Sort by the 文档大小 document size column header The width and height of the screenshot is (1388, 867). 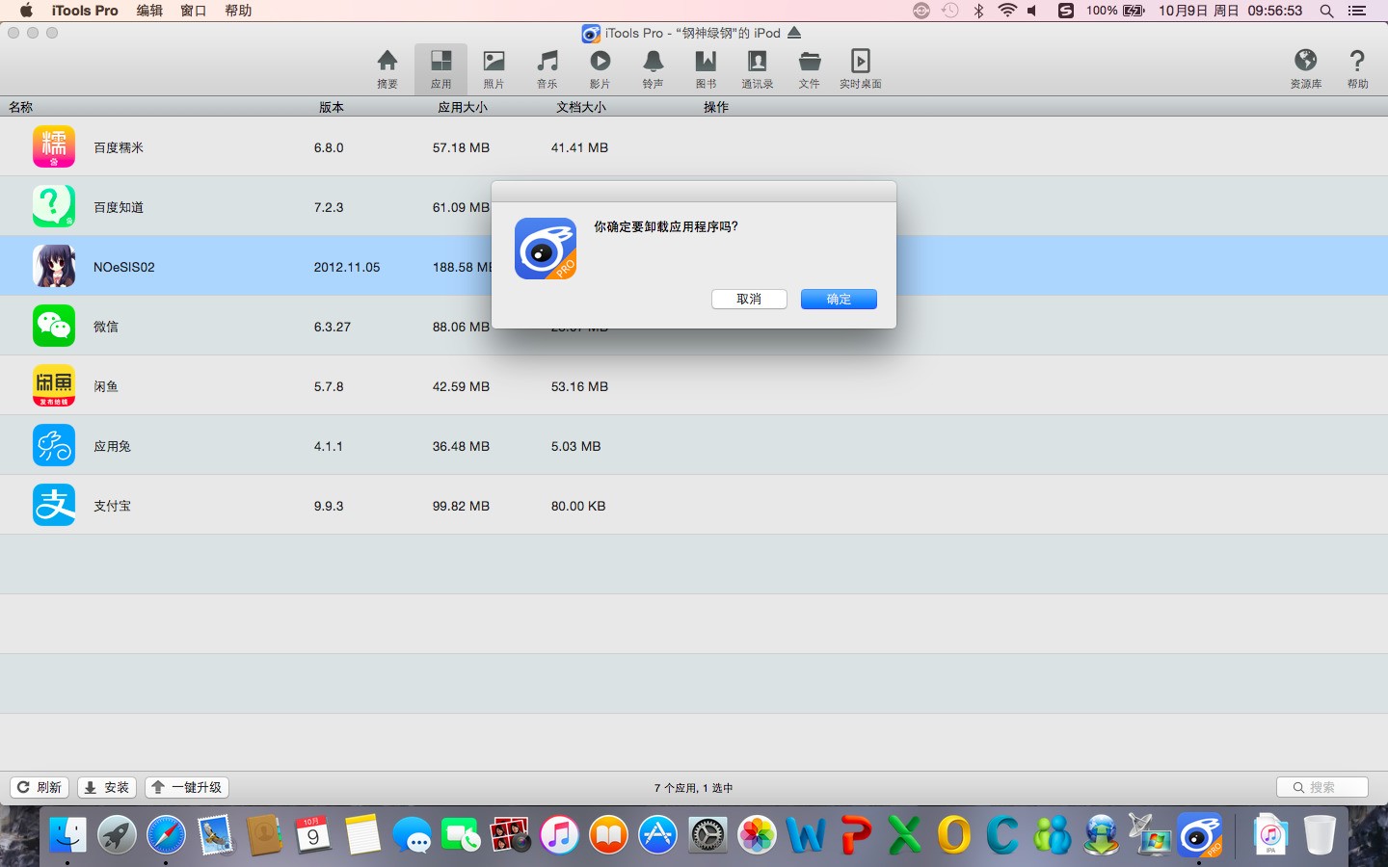581,107
